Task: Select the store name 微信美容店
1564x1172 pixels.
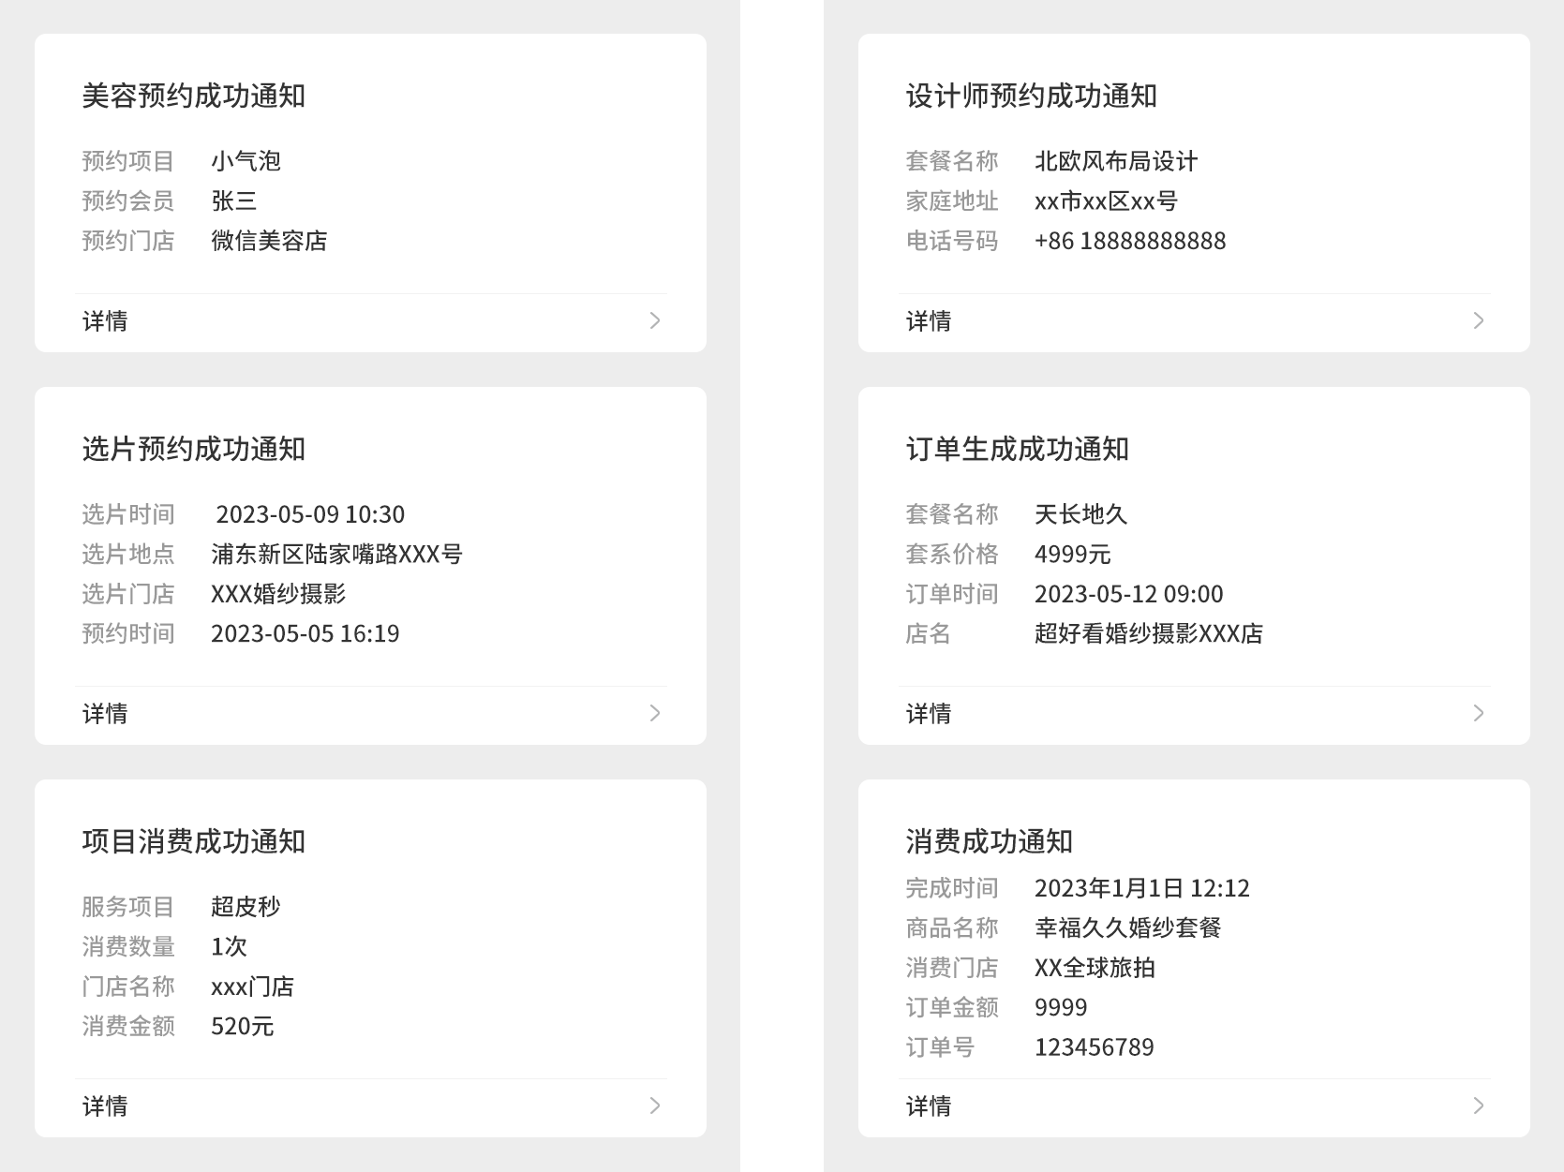Action: [x=269, y=241]
